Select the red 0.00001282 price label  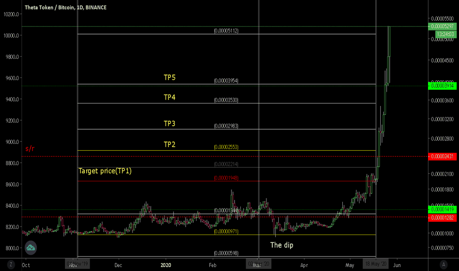coord(442,218)
